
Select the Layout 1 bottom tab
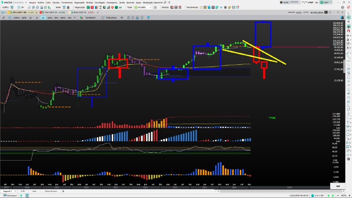(x=7, y=191)
